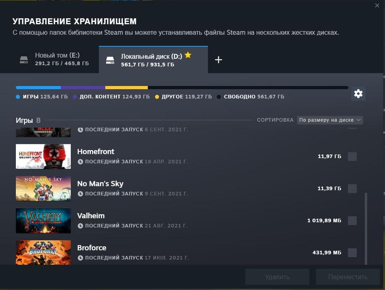Image resolution: width=385 pixels, height=290 pixels.
Task: Click the Valheim cover thumbnail
Action: click(43, 221)
